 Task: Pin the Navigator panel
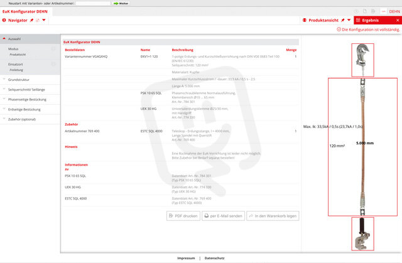click(x=31, y=20)
